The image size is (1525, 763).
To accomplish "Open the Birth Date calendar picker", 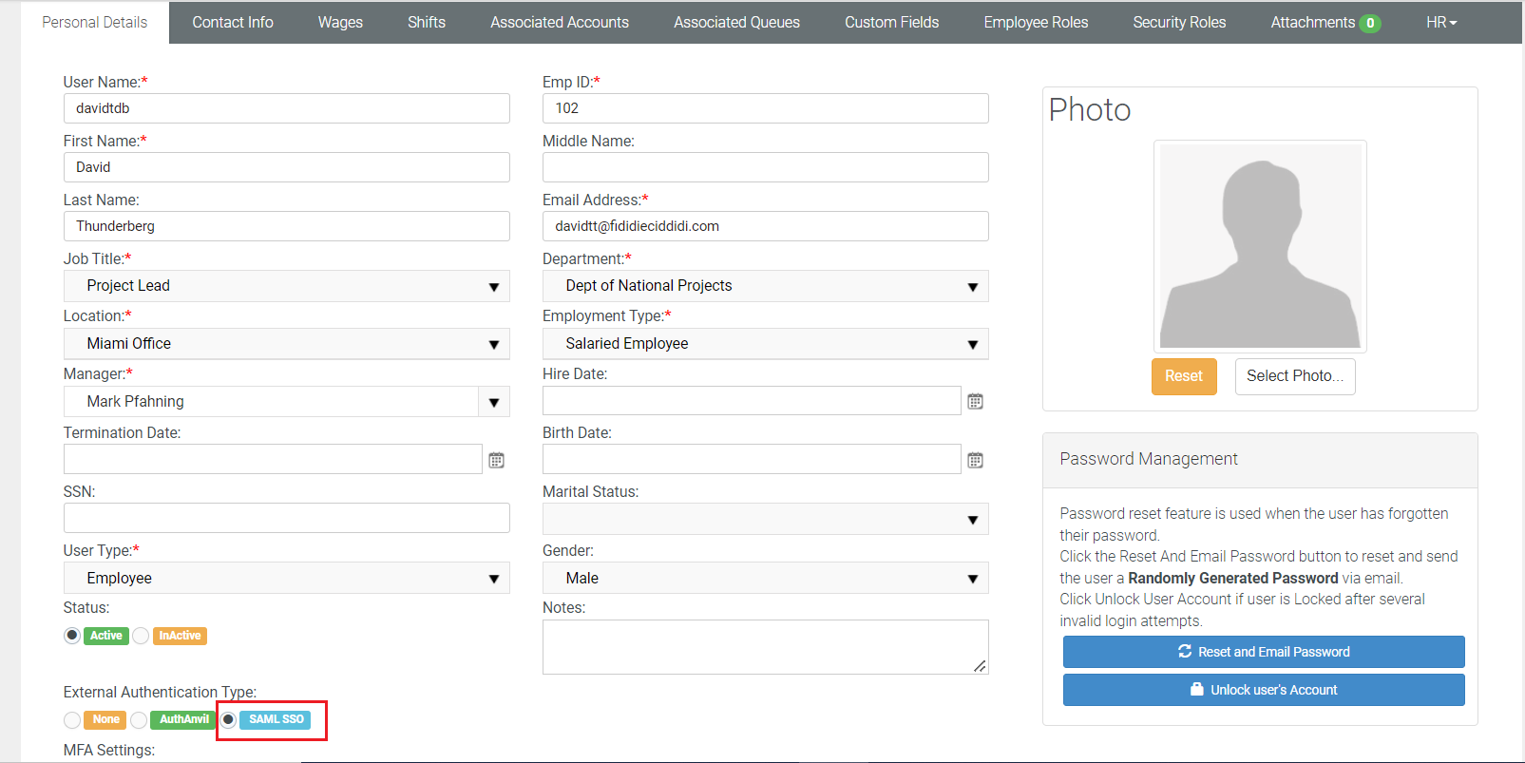I will (x=975, y=460).
